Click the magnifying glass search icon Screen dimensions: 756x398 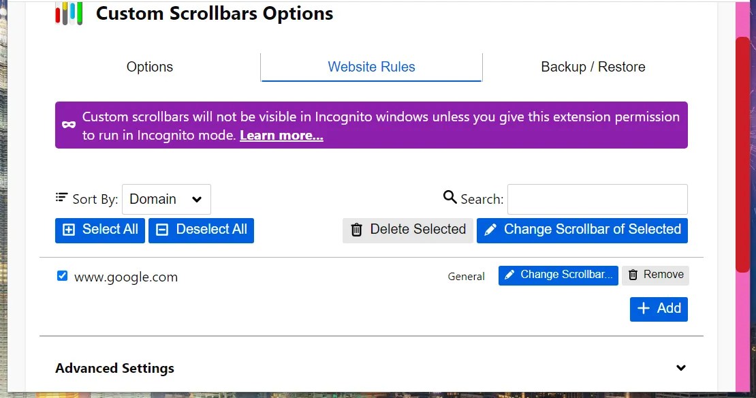tap(450, 197)
